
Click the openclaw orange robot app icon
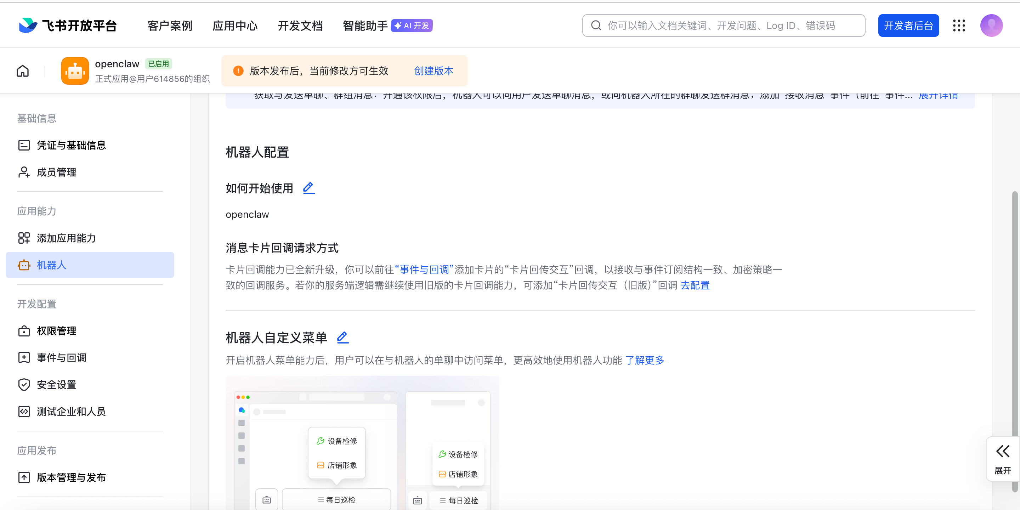(75, 71)
